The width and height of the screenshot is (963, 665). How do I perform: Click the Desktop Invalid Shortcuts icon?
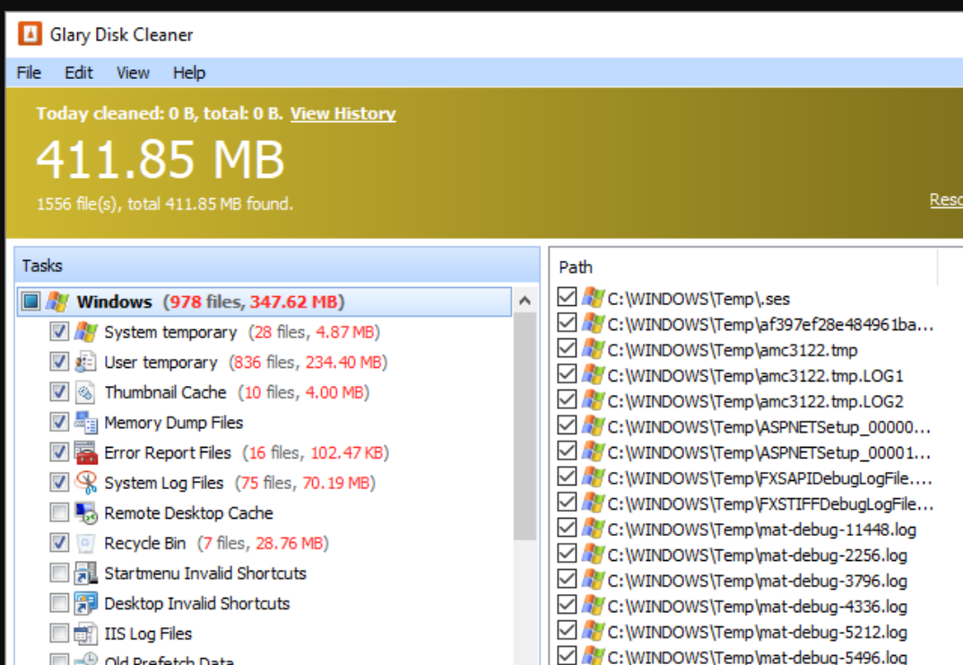tap(86, 603)
